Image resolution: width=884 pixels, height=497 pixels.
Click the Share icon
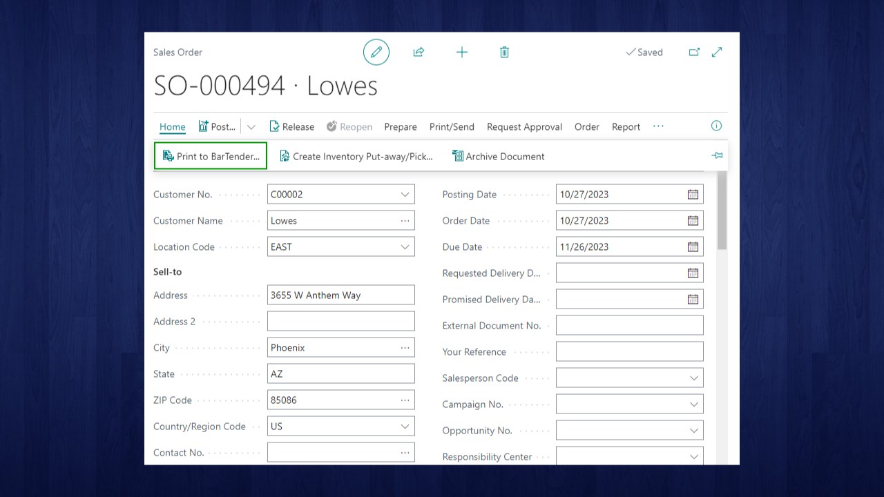click(x=419, y=52)
